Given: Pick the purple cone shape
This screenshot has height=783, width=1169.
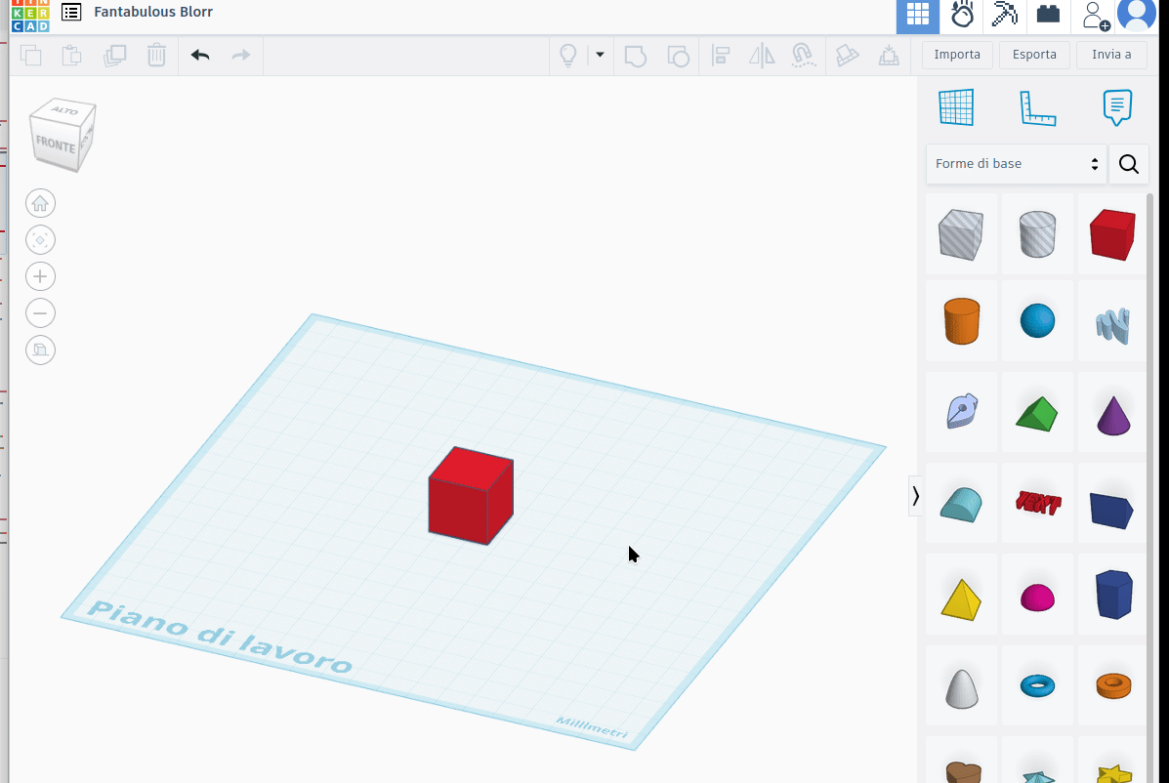Looking at the screenshot, I should click(x=1112, y=415).
